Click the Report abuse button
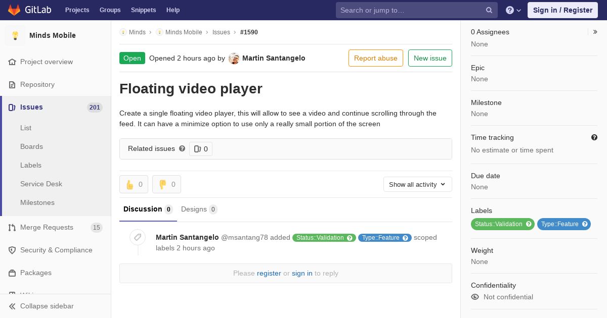 click(375, 58)
